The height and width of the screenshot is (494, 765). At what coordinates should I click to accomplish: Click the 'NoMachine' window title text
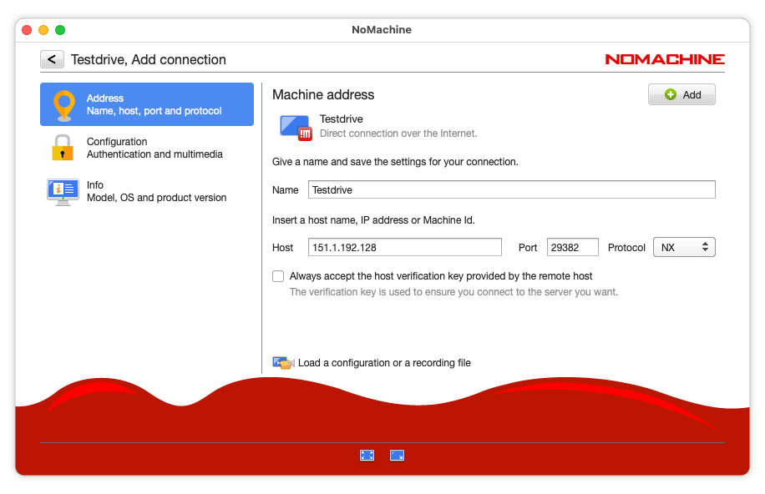(382, 30)
